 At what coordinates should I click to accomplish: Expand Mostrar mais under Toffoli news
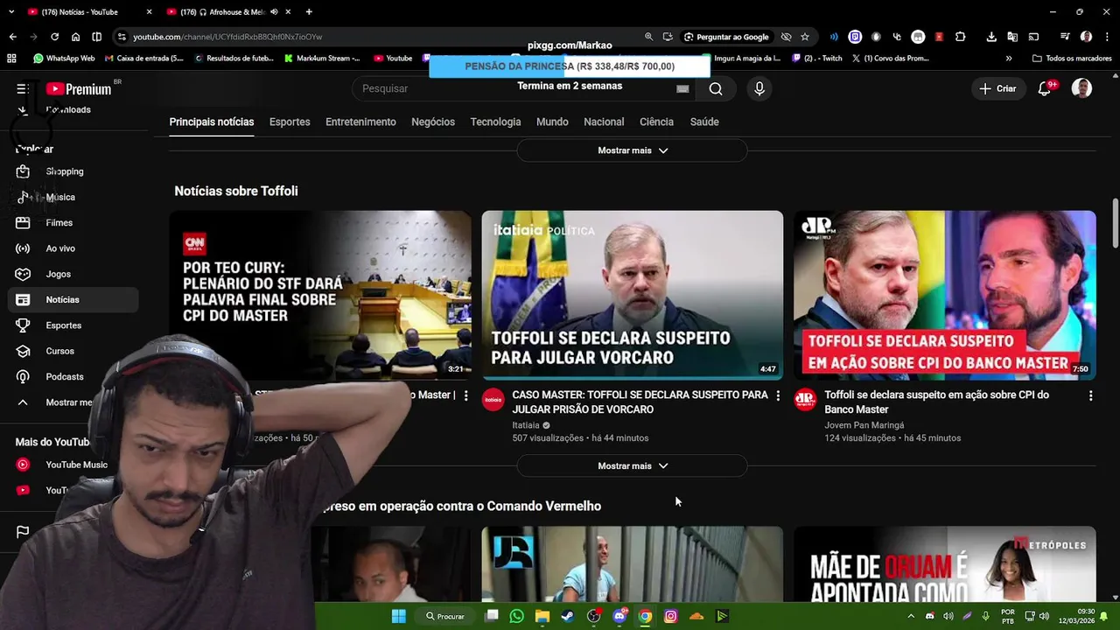(632, 466)
